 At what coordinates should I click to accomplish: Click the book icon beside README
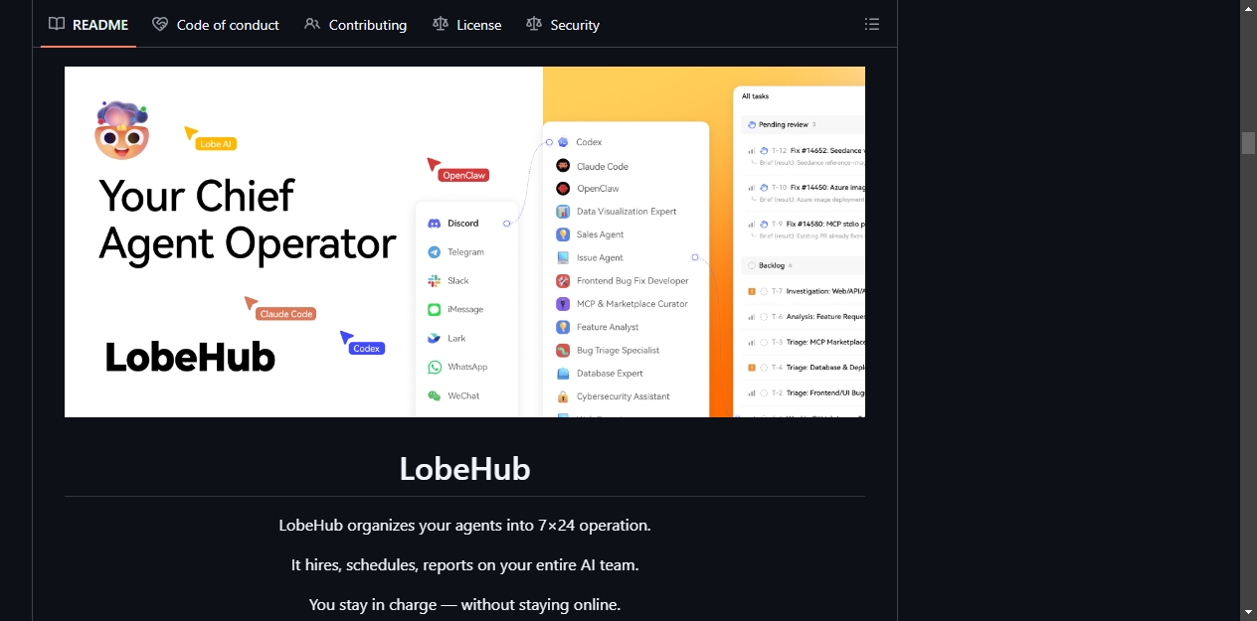[x=57, y=24]
